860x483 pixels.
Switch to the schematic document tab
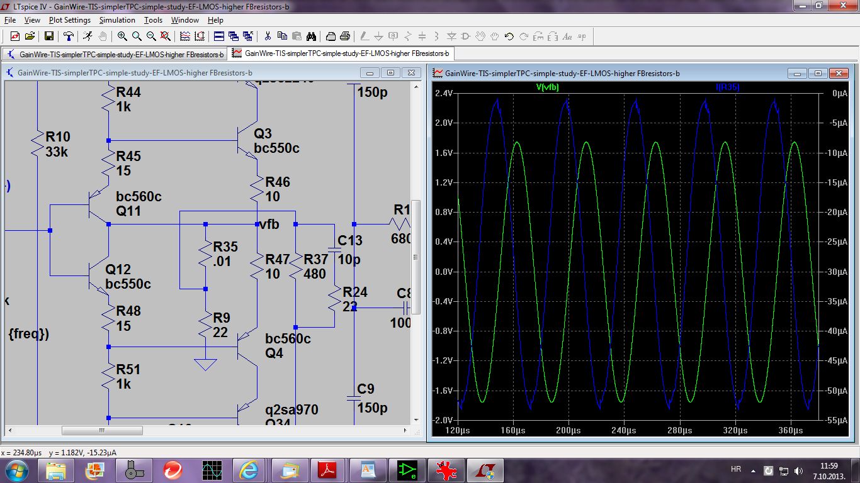pyautogui.click(x=115, y=54)
